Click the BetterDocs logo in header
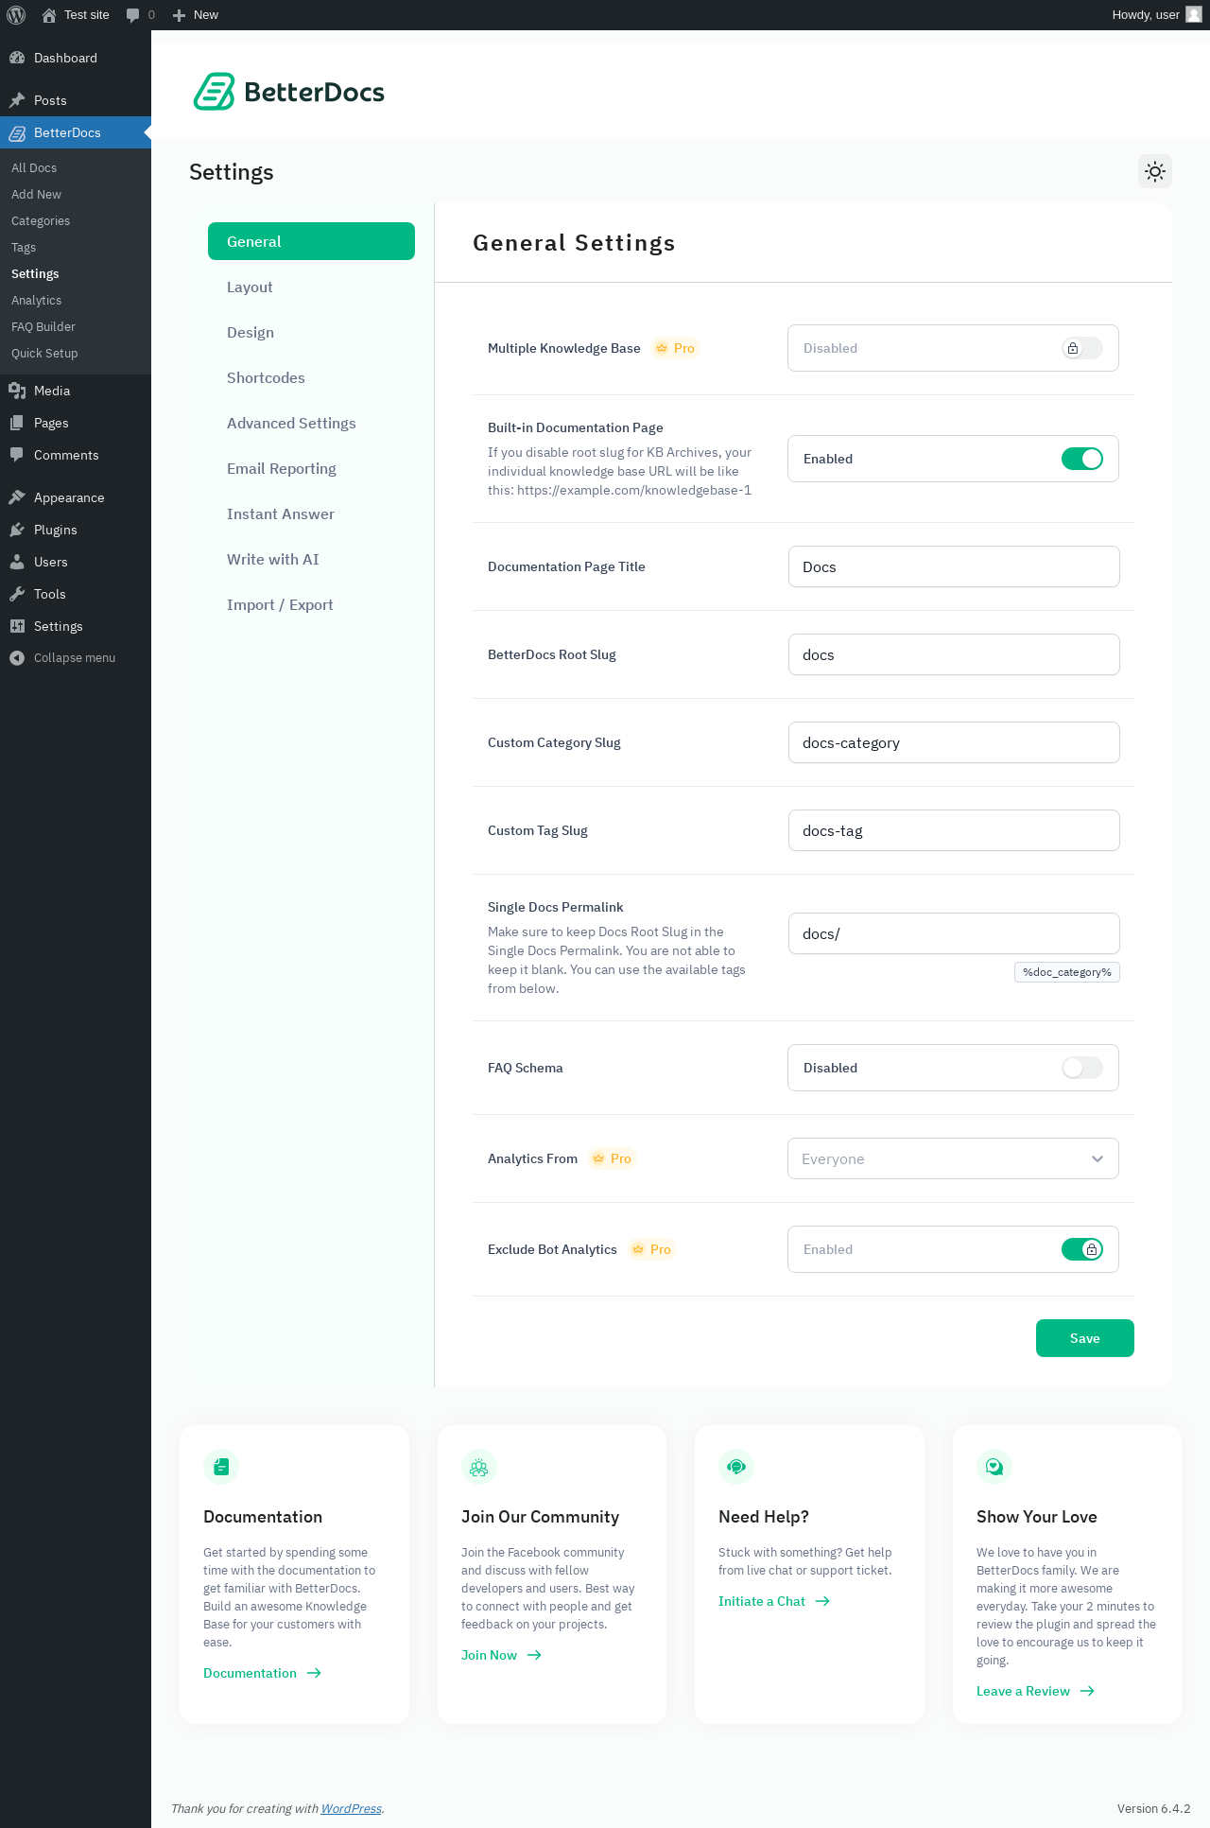The image size is (1210, 1828). [289, 92]
